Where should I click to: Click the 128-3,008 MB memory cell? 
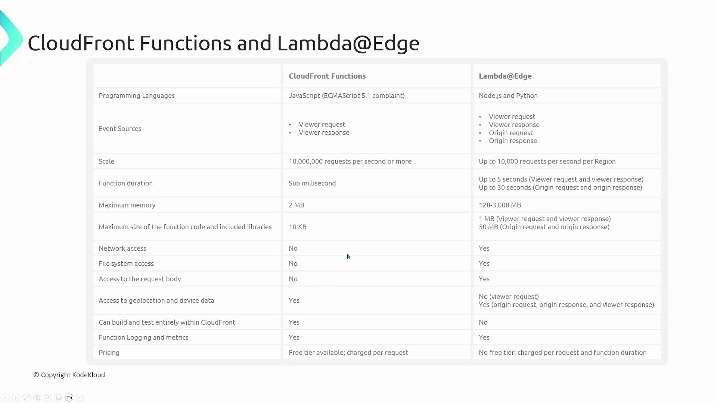500,205
